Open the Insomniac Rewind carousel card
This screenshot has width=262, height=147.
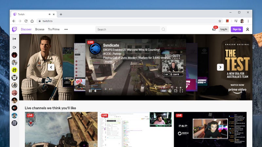coord(203,67)
